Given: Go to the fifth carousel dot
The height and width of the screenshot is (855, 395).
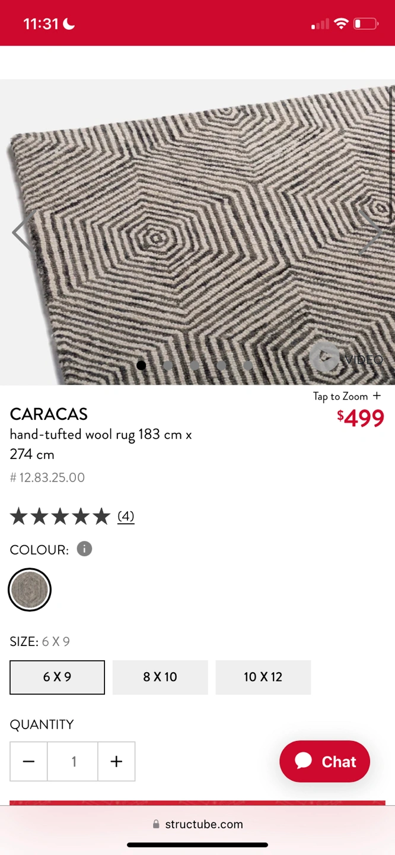Looking at the screenshot, I should pos(248,365).
